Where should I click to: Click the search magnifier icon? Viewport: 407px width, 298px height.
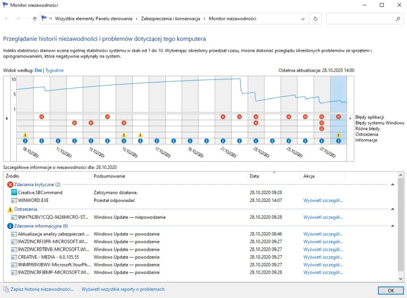pyautogui.click(x=398, y=19)
